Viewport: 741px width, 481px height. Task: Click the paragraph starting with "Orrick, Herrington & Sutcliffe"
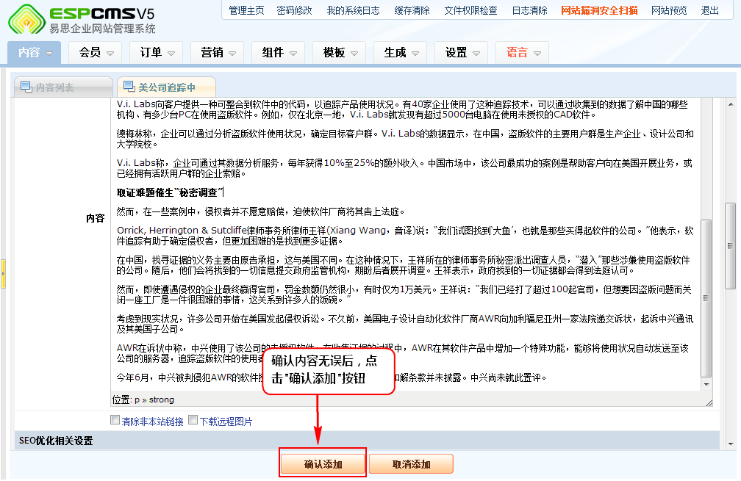tap(405, 236)
